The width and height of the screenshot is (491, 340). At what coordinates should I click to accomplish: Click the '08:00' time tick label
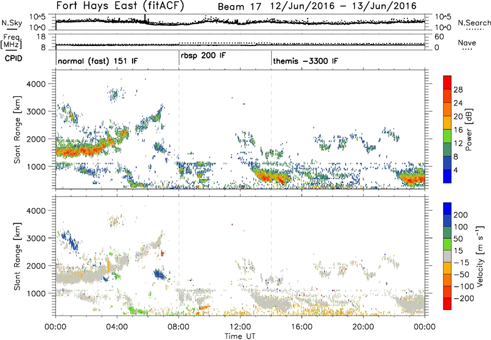179,327
